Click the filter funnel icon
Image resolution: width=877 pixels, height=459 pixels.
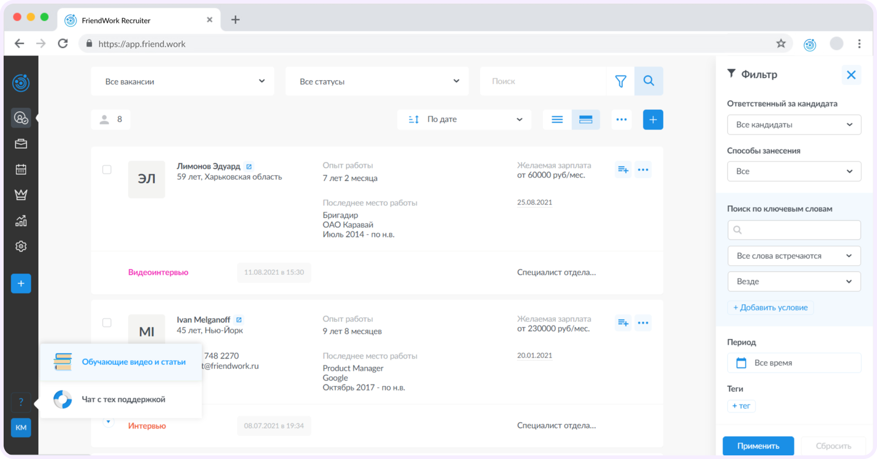coord(620,81)
